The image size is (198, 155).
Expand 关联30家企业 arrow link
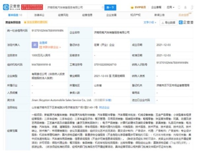click(x=50, y=47)
